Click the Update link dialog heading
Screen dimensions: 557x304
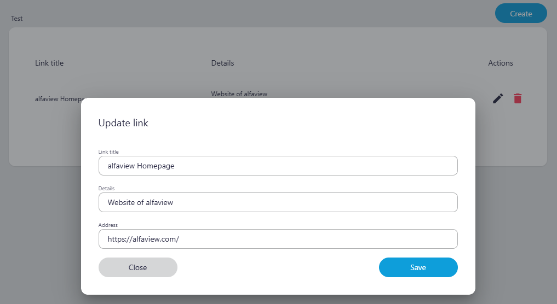[123, 123]
